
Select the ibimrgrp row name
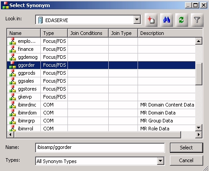(x=26, y=121)
